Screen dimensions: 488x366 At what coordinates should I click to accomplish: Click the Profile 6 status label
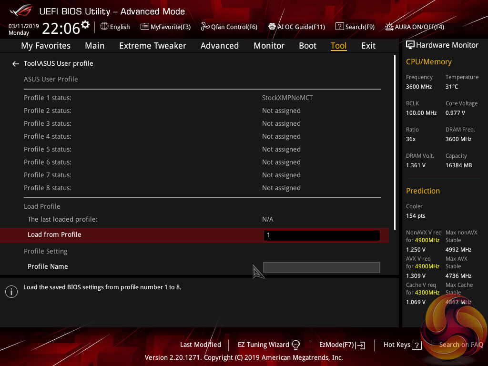pos(48,162)
